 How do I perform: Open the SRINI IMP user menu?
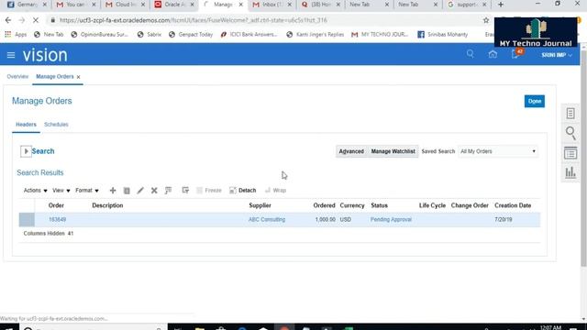(557, 55)
